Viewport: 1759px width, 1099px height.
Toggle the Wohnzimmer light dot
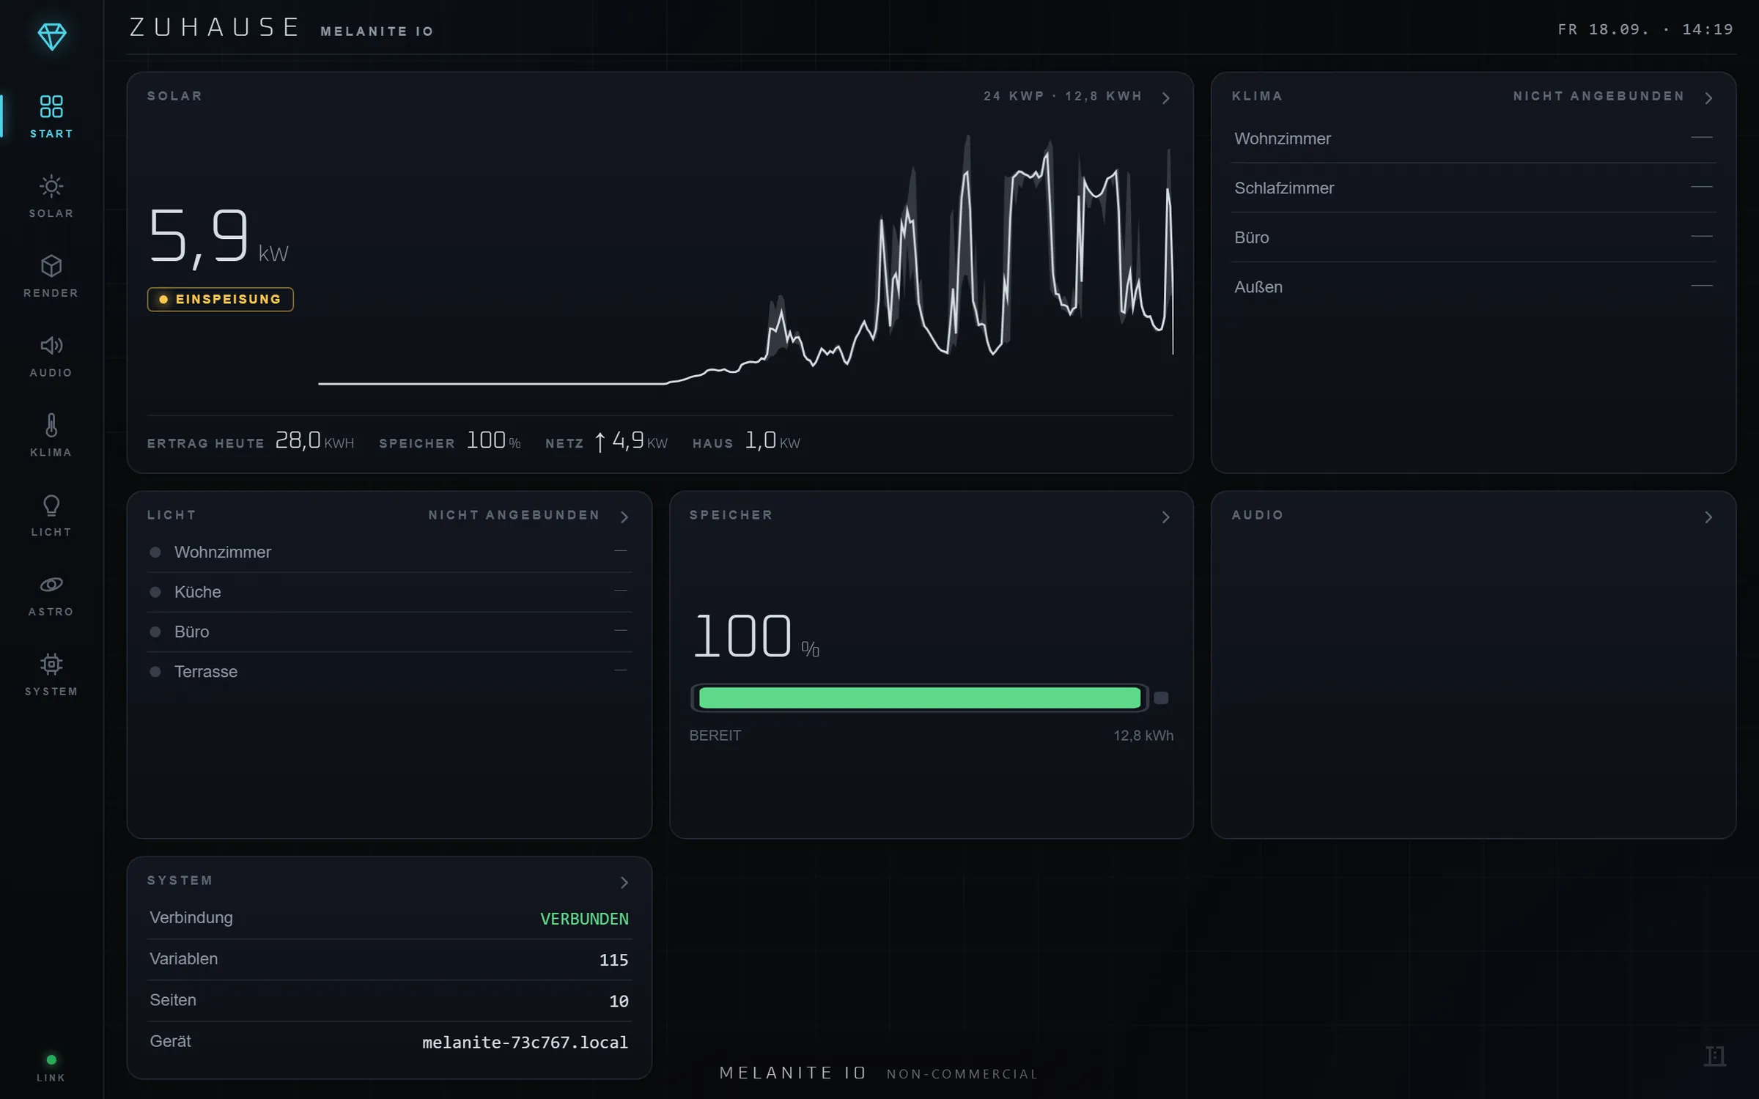(155, 552)
